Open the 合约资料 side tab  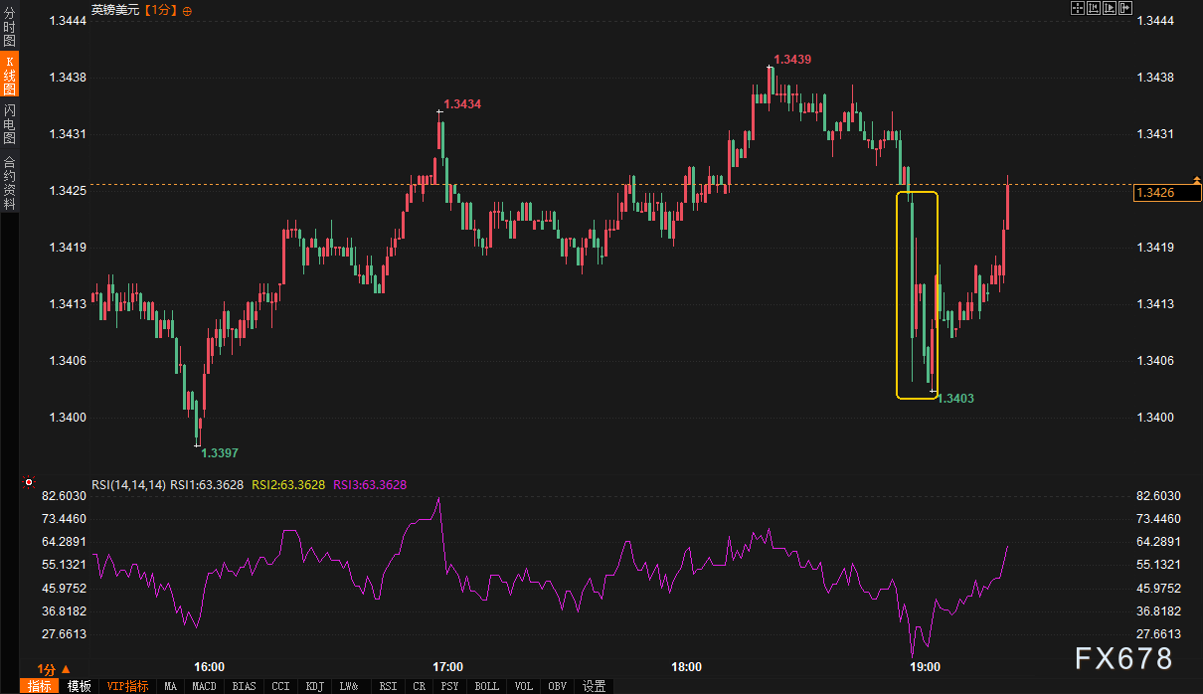click(9, 183)
